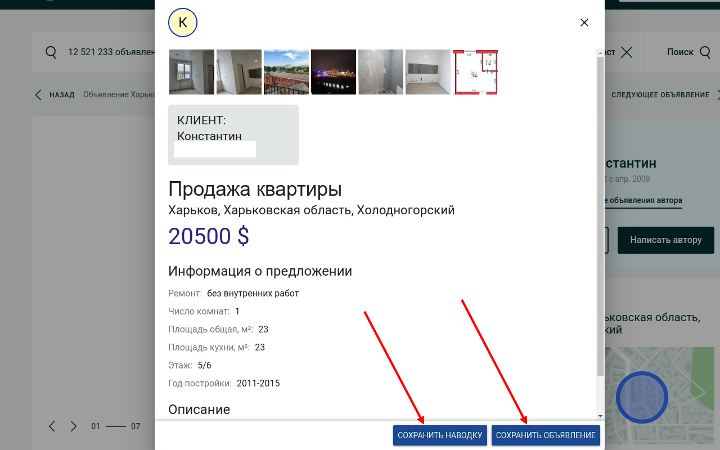
Task: Open the author avatar circle with letter К
Action: [183, 22]
